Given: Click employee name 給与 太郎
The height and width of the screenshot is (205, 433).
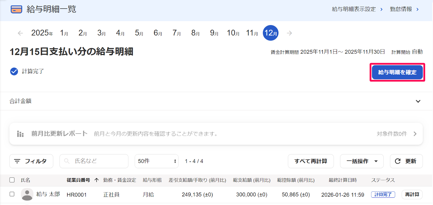Looking at the screenshot, I should click(x=48, y=194).
